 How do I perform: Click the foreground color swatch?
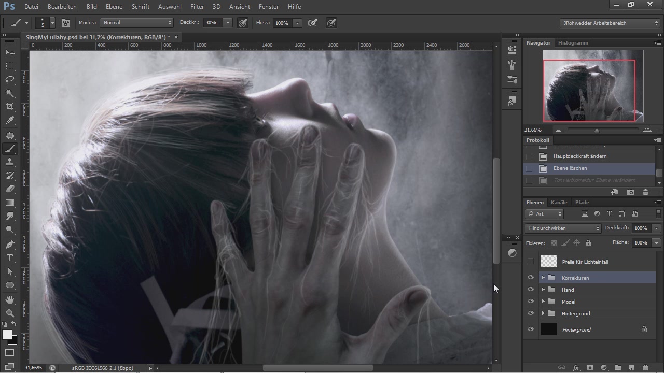[7, 335]
